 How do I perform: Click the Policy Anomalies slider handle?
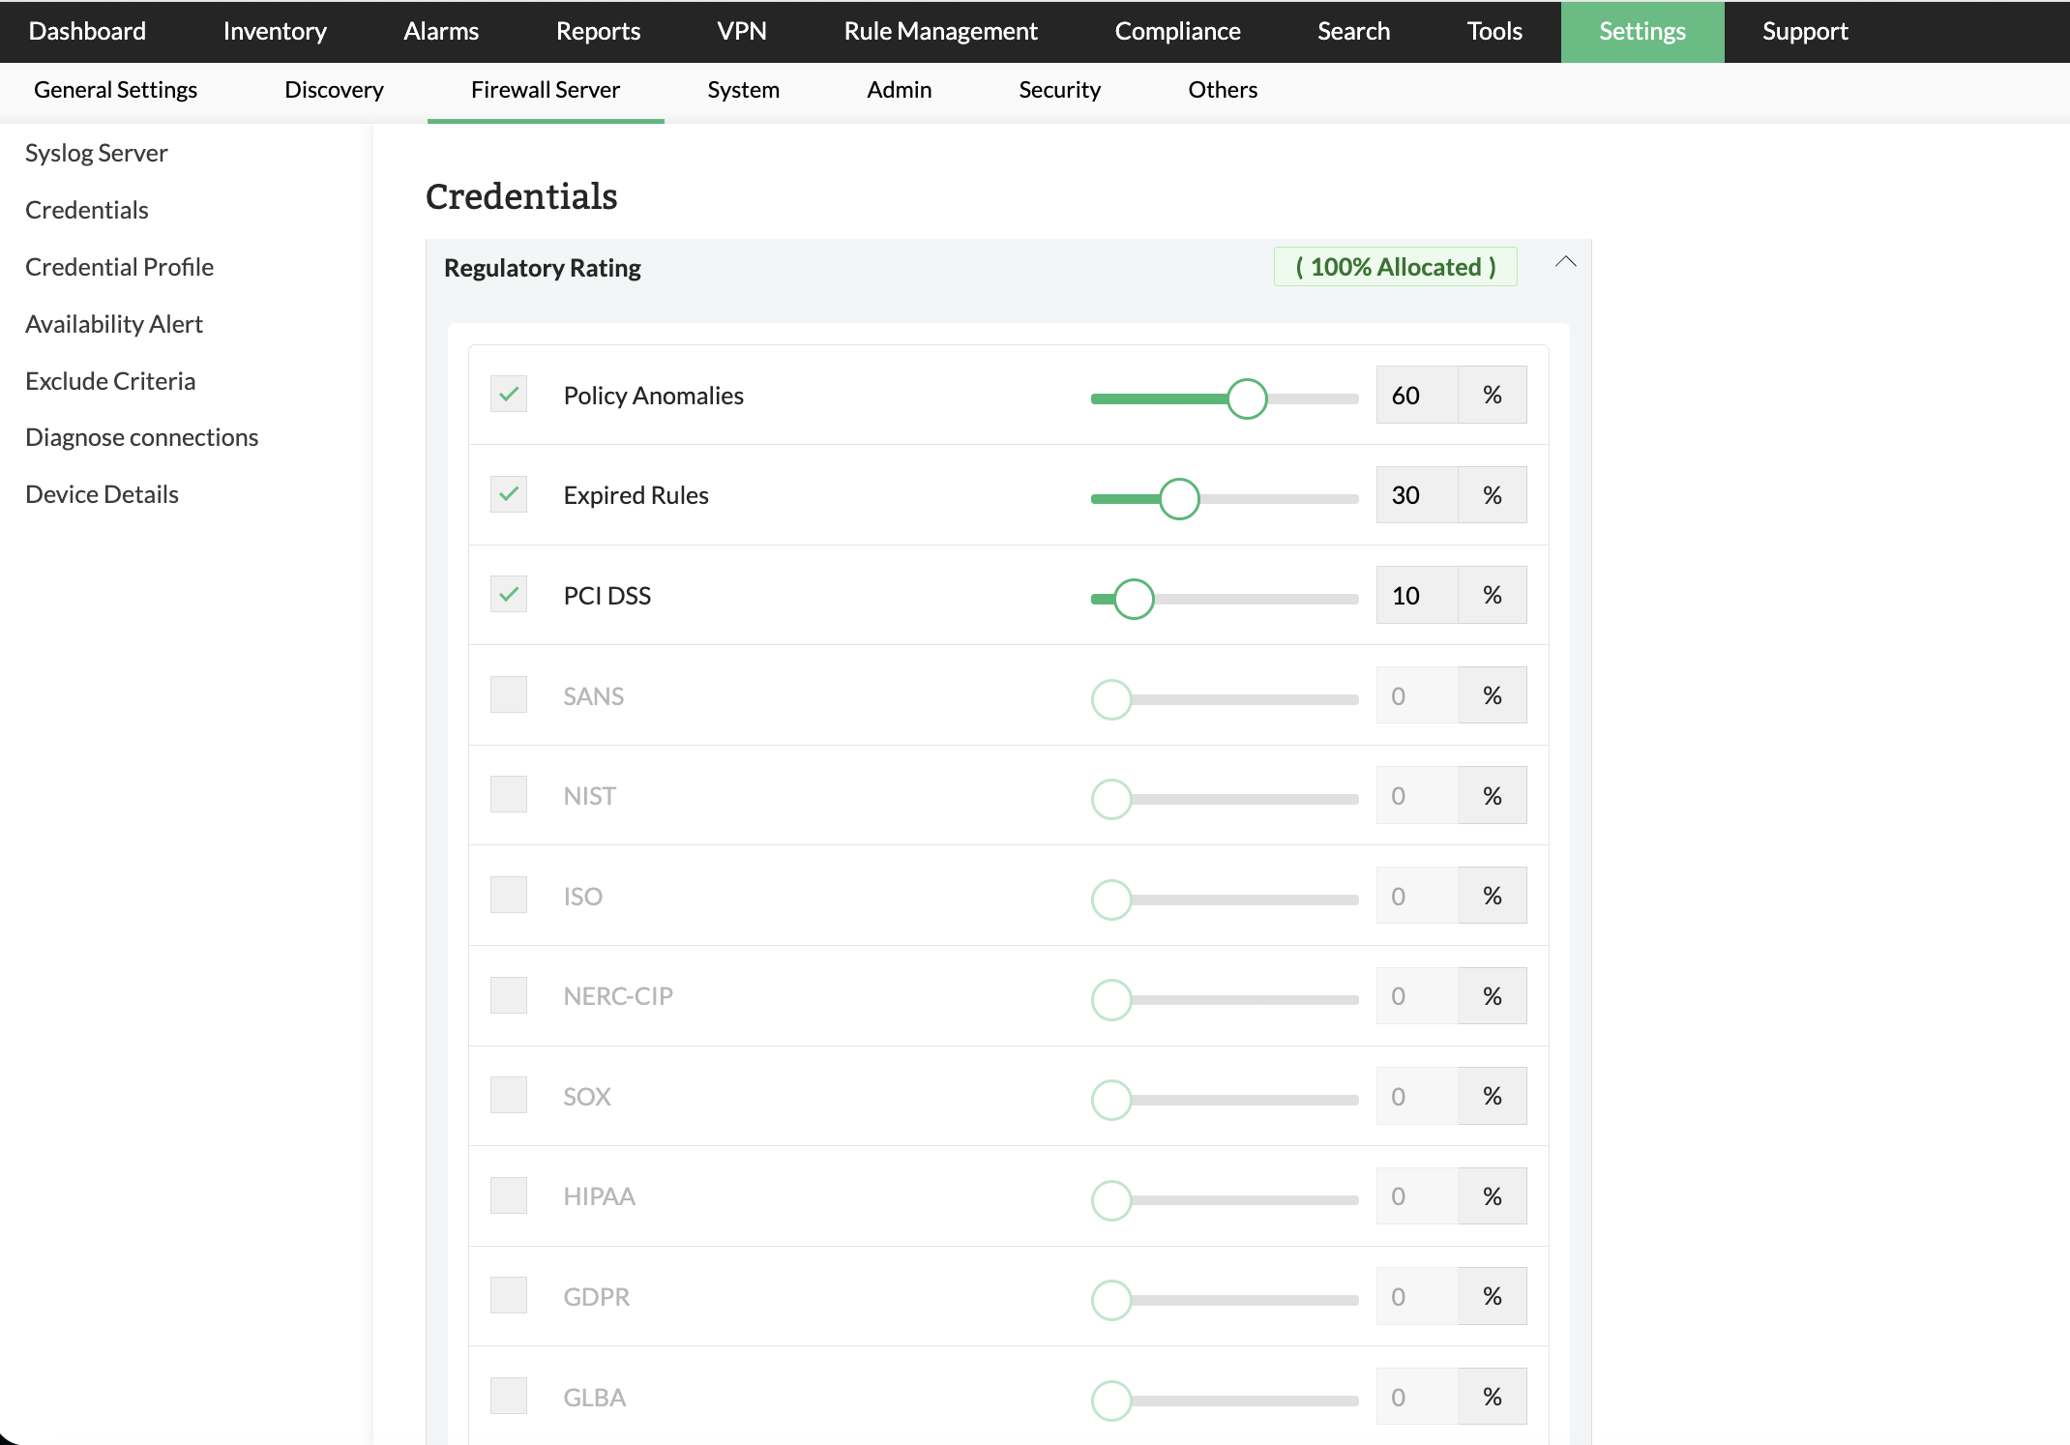click(x=1247, y=398)
